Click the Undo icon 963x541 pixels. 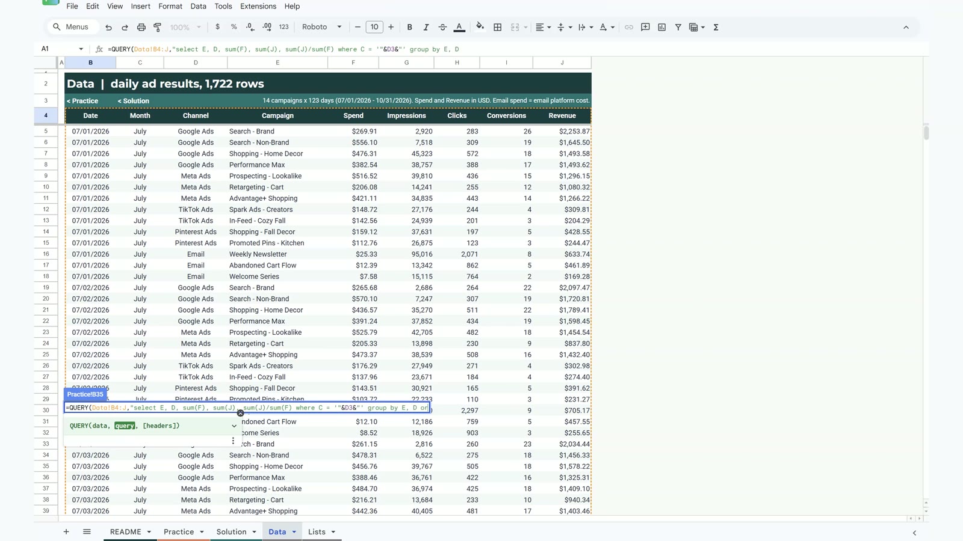(x=108, y=27)
